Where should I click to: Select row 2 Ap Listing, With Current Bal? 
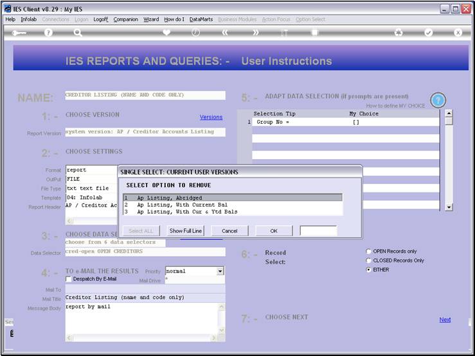tap(233, 205)
